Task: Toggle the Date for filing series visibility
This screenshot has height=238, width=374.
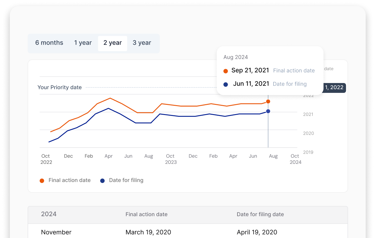Action: (122, 180)
